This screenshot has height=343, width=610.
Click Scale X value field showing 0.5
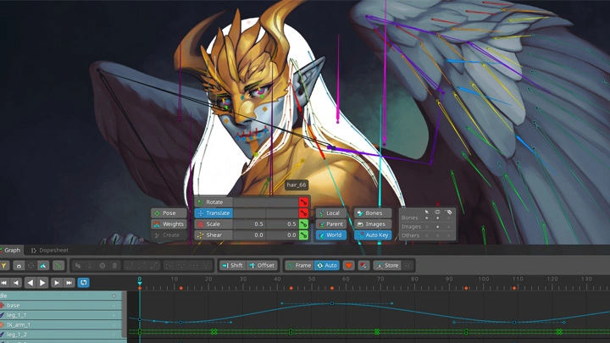coord(249,224)
